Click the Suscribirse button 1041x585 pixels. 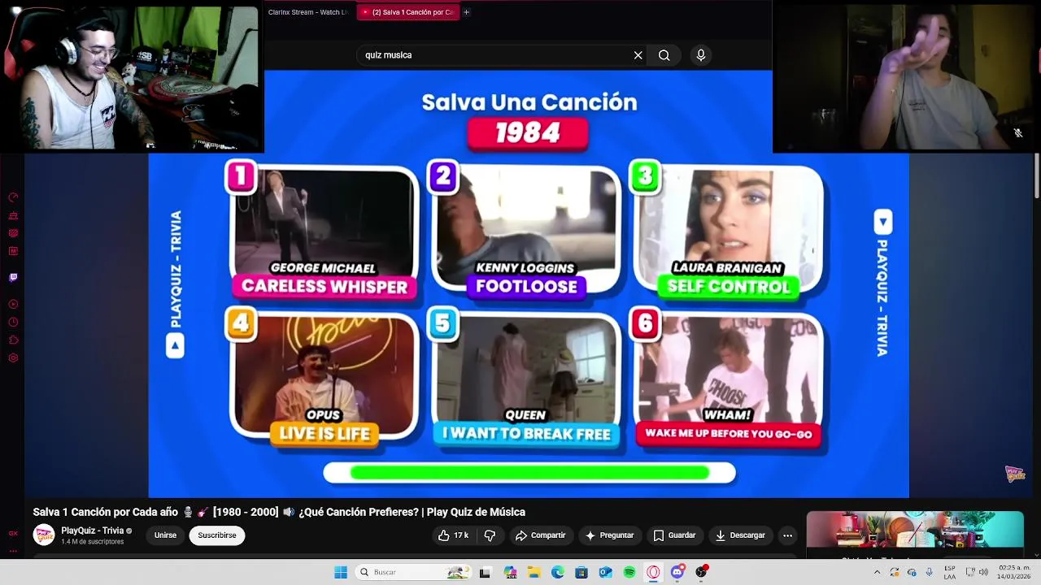point(217,535)
